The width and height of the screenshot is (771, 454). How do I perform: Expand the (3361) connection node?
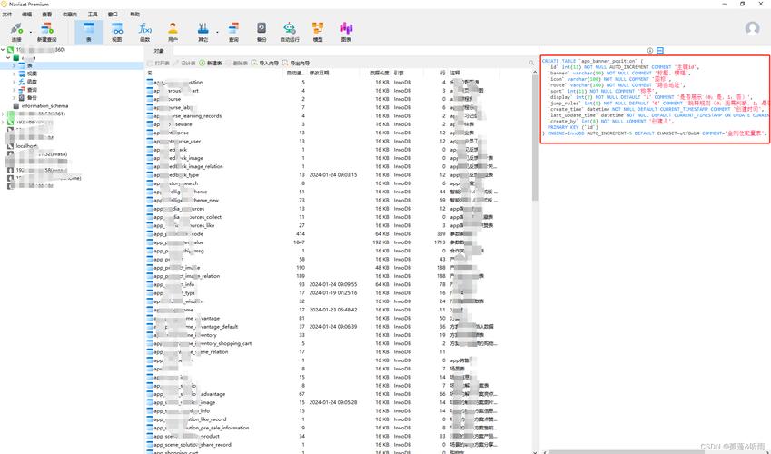3,113
